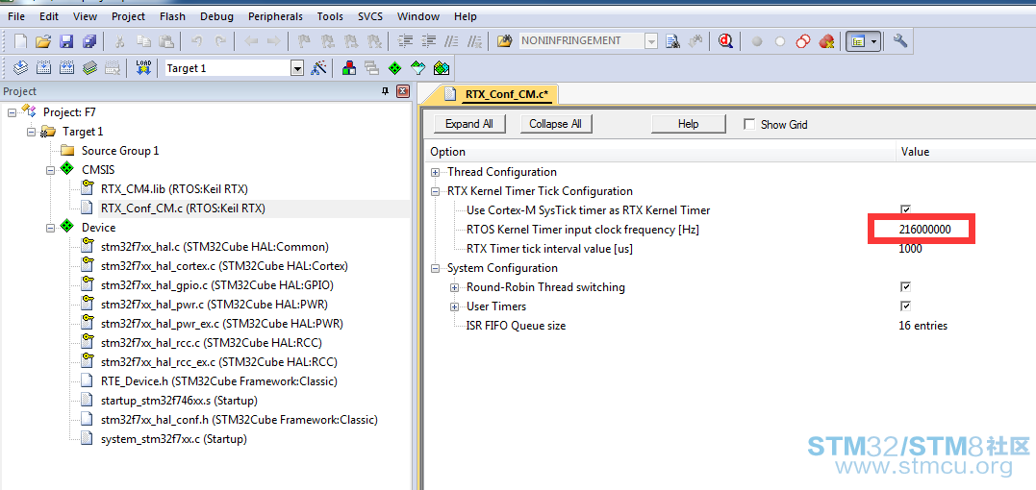Edit the 216000000 clock frequency value

pos(924,229)
